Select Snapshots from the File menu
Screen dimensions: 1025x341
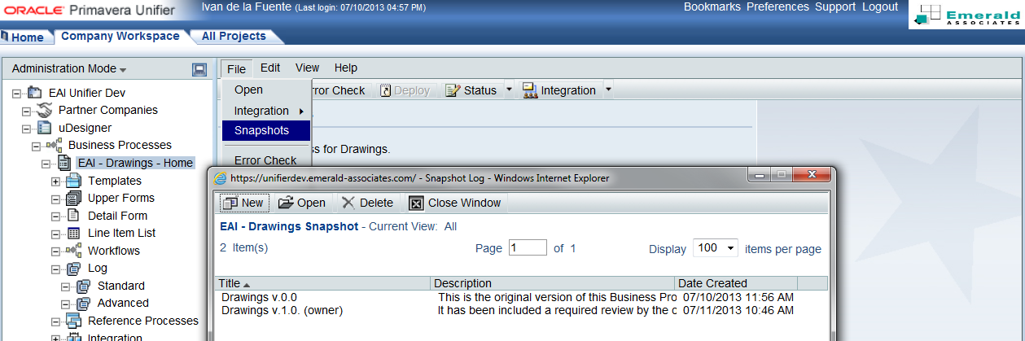click(x=261, y=130)
